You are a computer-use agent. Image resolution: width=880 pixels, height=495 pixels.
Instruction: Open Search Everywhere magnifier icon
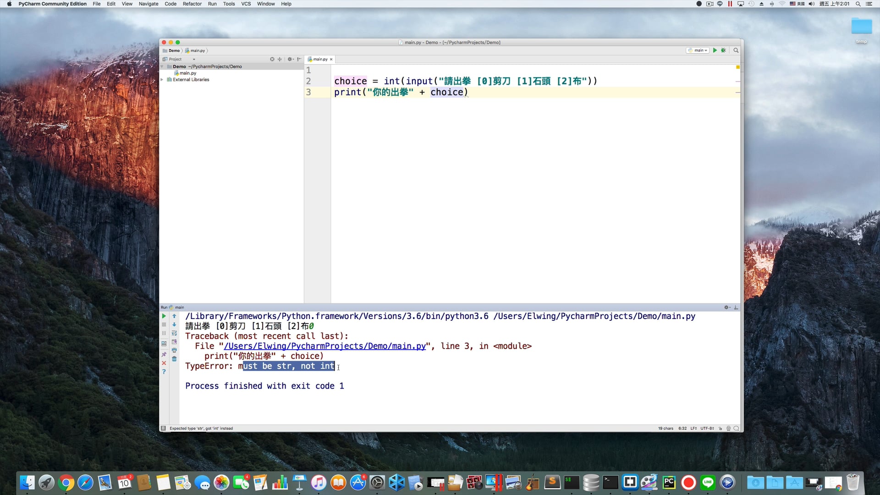pyautogui.click(x=736, y=50)
